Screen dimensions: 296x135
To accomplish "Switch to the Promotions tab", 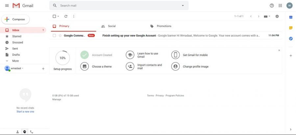I will (164, 26).
